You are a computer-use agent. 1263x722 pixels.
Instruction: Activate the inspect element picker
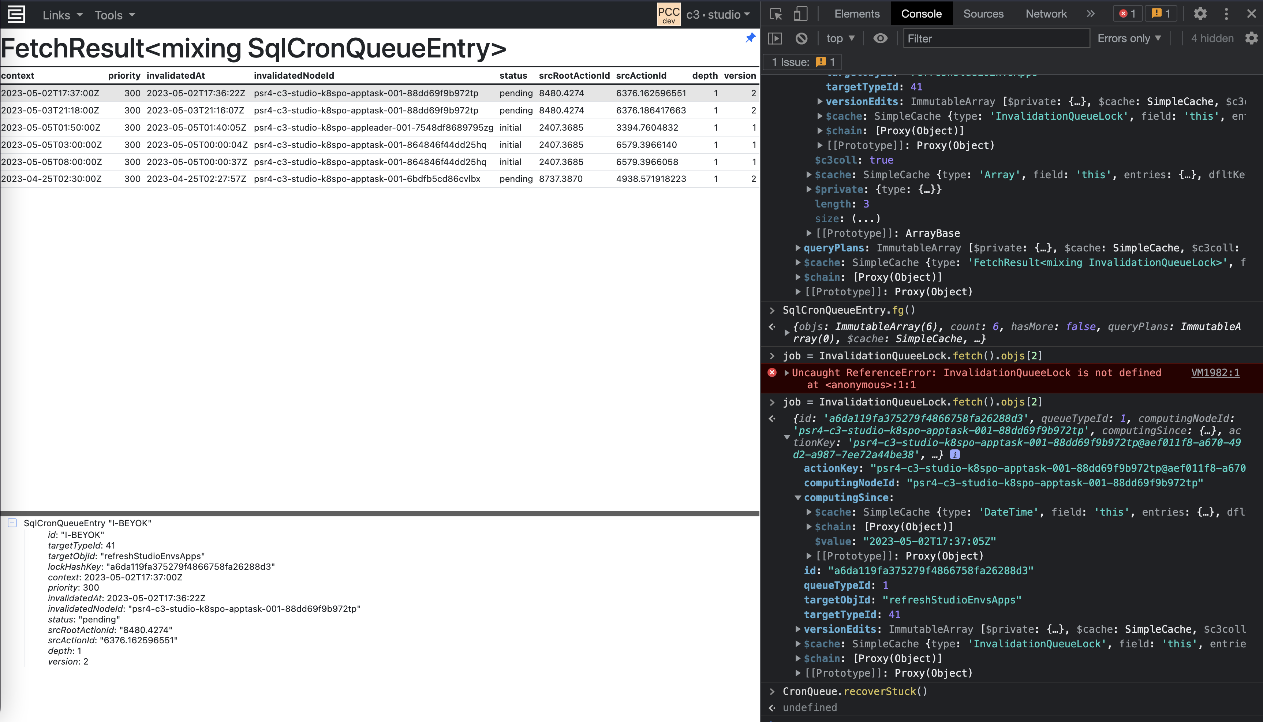click(x=776, y=14)
